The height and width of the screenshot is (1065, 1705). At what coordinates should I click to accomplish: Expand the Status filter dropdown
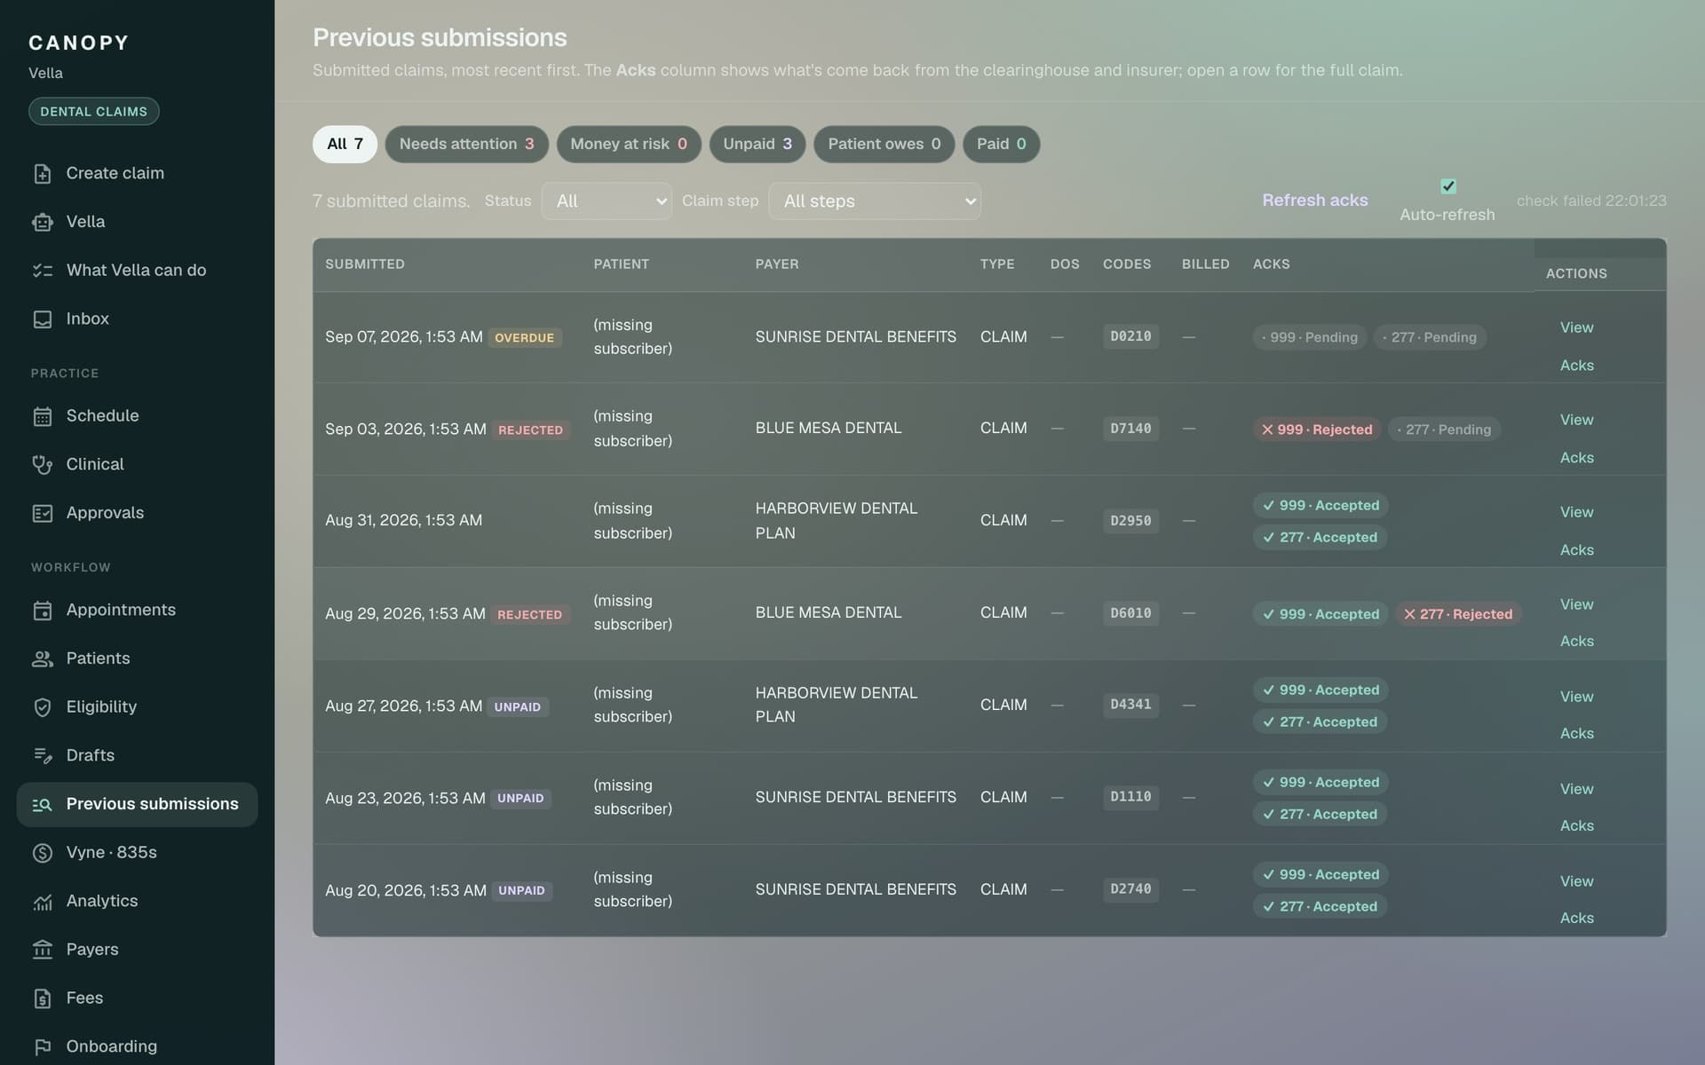click(x=607, y=201)
